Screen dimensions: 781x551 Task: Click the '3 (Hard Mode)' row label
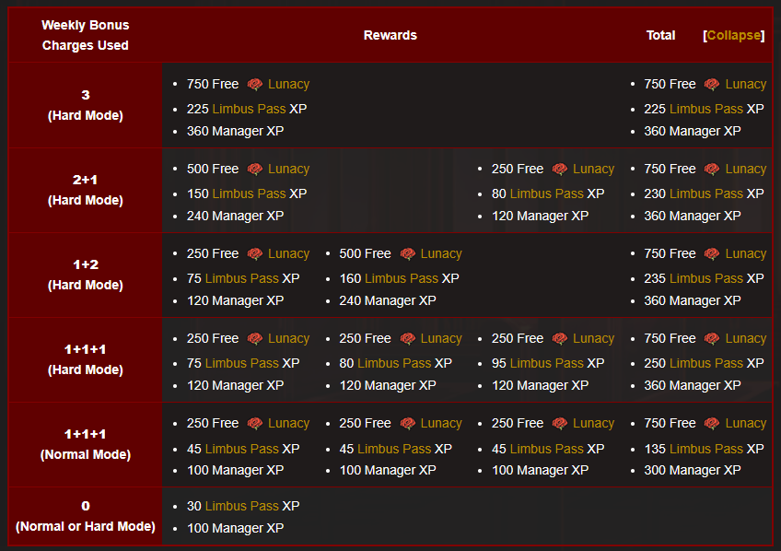(x=85, y=105)
